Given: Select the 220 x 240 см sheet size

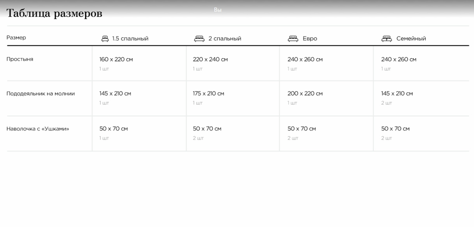Looking at the screenshot, I should (x=210, y=60).
